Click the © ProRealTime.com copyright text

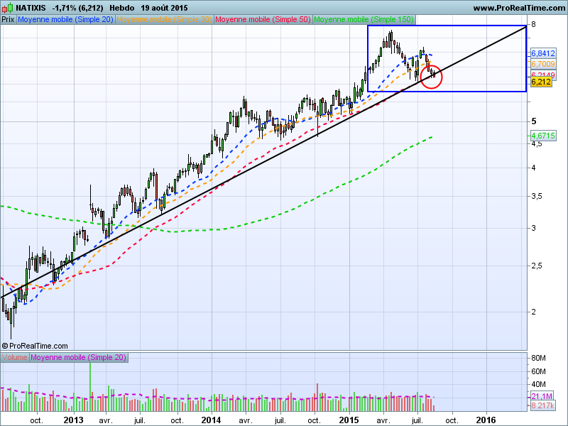(35, 346)
